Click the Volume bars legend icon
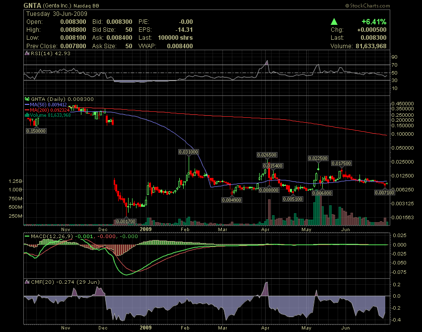422x332 pixels. point(27,115)
